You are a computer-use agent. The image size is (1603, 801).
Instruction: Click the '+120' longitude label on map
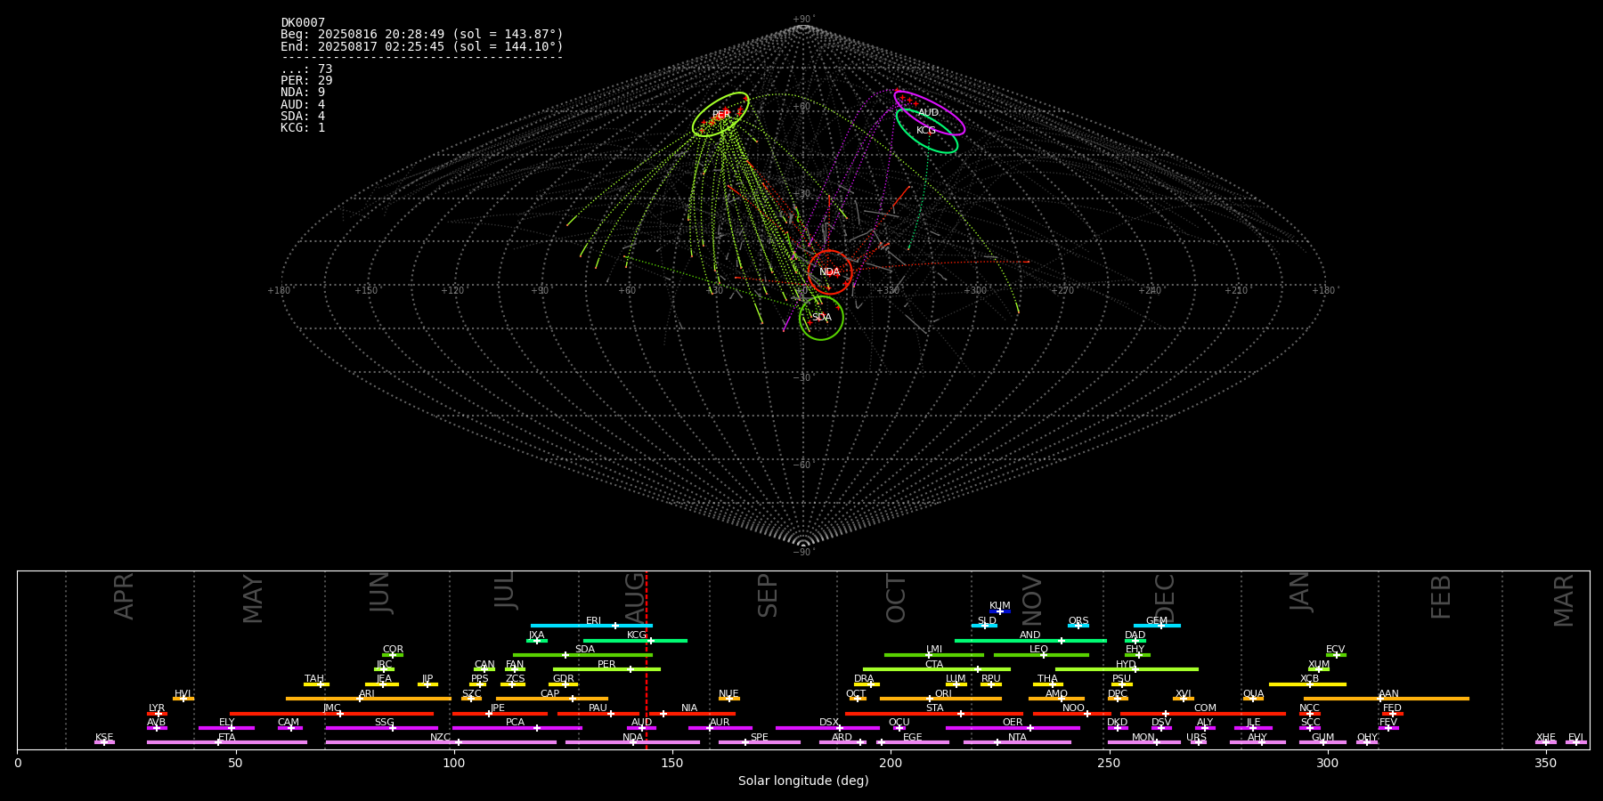coord(452,291)
